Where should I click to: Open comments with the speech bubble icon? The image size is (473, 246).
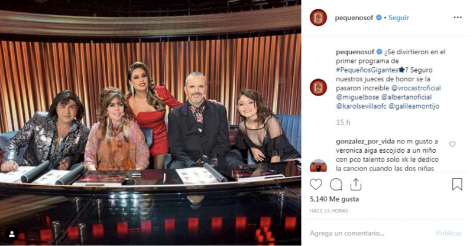point(336,184)
